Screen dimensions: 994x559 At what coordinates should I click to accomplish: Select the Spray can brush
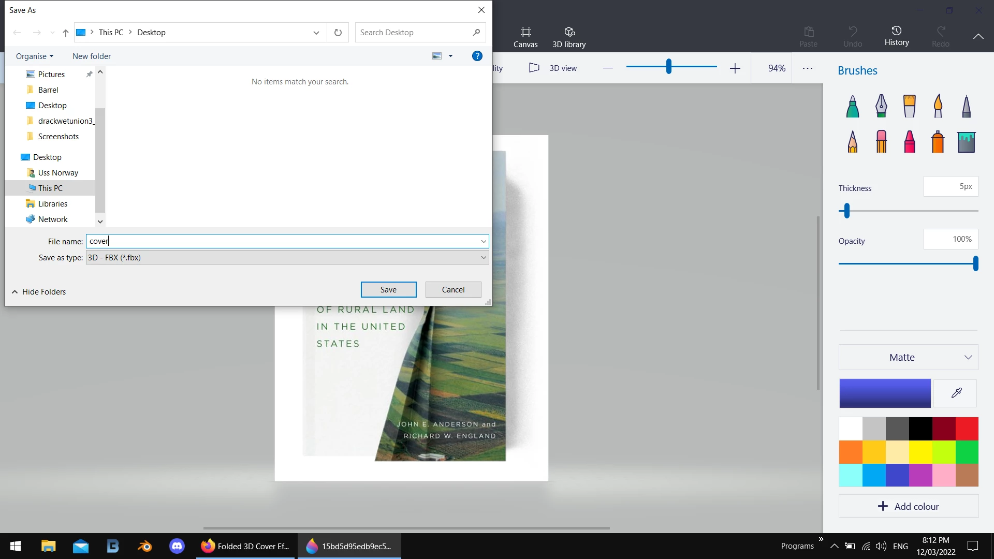click(938, 141)
